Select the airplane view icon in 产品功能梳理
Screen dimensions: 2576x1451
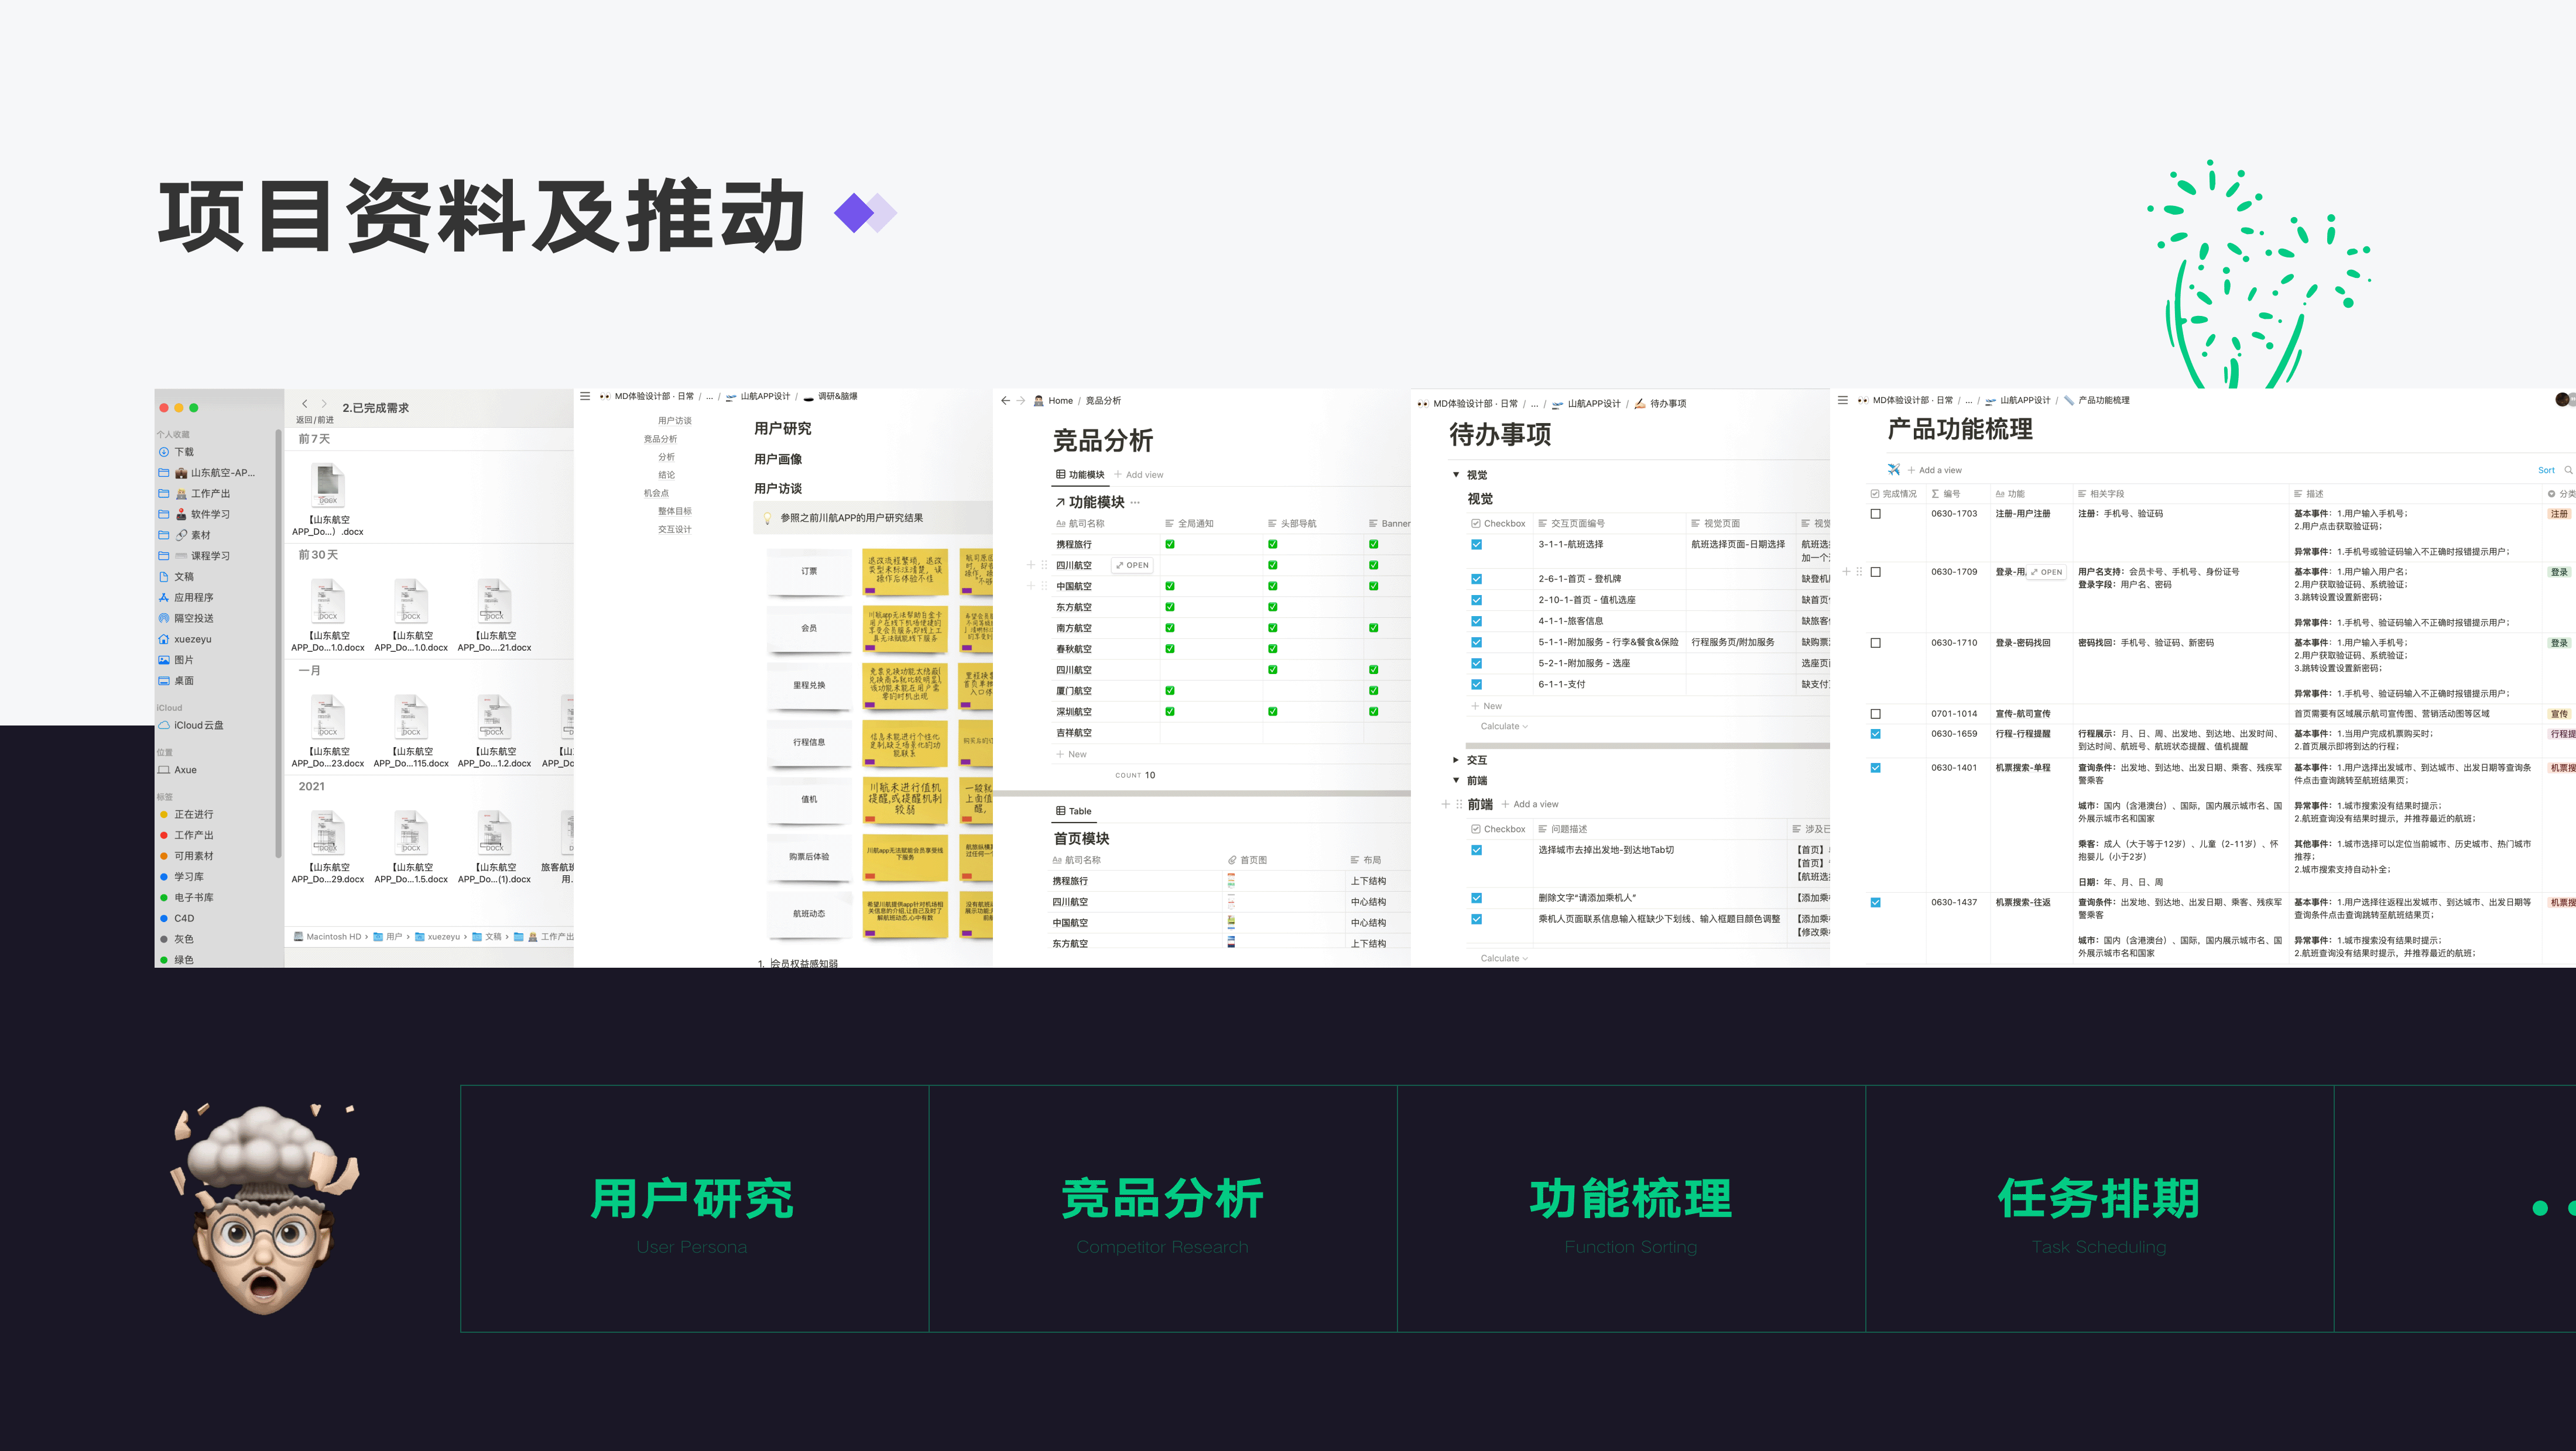tap(1893, 470)
